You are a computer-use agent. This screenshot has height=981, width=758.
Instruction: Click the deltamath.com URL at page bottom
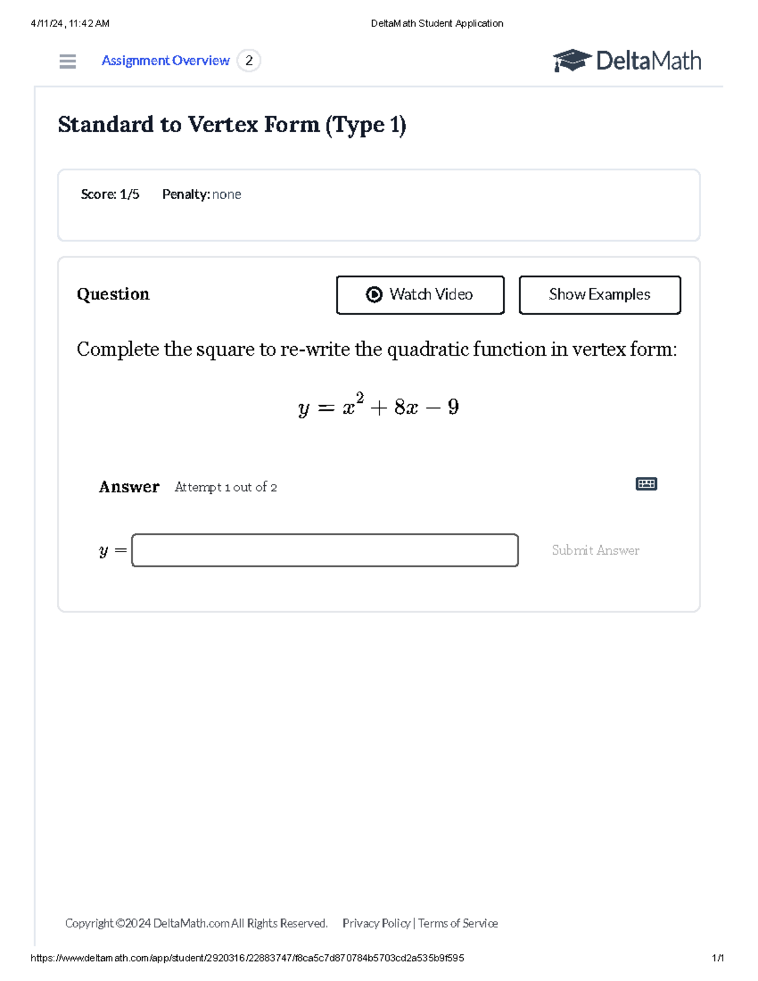tap(248, 958)
